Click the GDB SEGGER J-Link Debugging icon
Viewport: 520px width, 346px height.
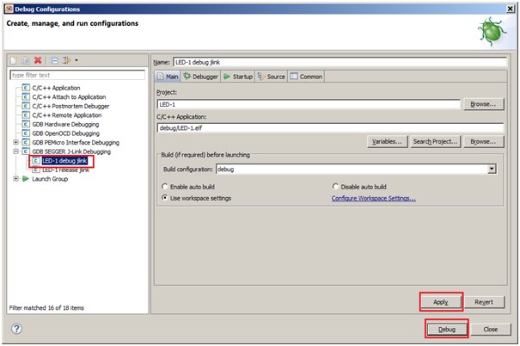click(26, 151)
